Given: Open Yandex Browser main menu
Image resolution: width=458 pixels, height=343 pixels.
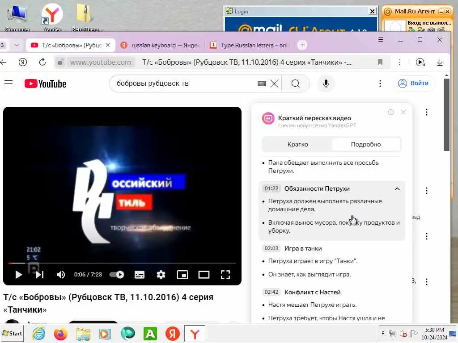Looking at the screenshot, I should pos(380,39).
